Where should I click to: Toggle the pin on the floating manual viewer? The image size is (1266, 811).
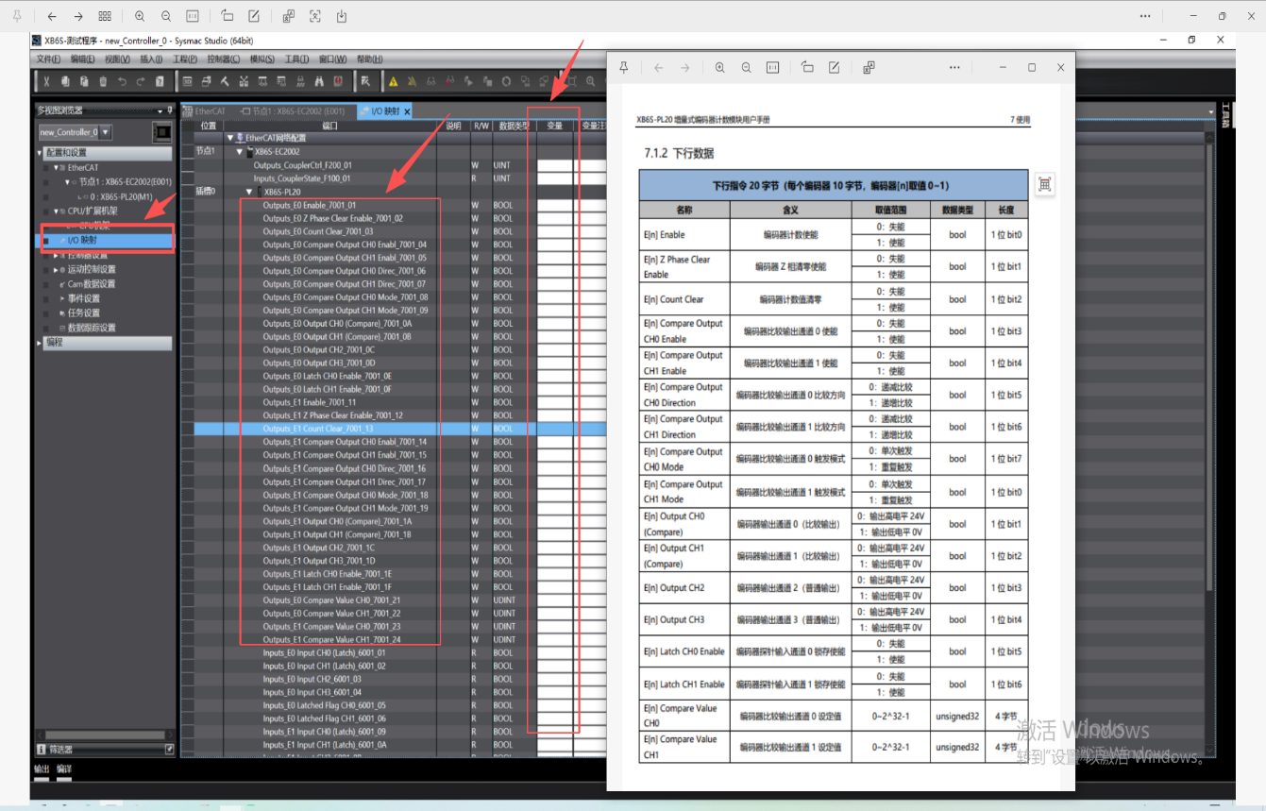pyautogui.click(x=624, y=68)
